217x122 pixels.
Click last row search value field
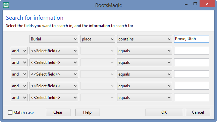coord(192,98)
